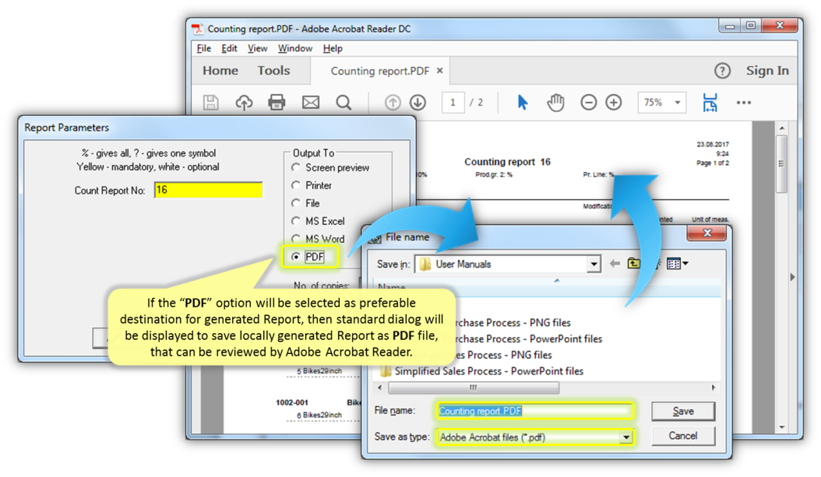Click the file list scroll left arrow
The image size is (821, 477).
(x=380, y=388)
